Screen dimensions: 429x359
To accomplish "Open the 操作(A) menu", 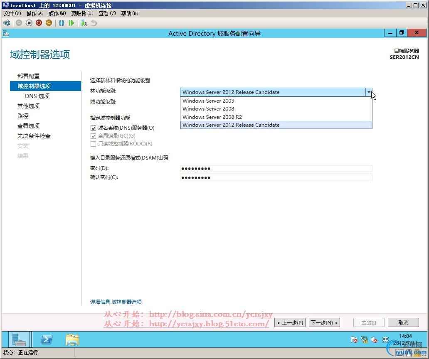I will coord(35,13).
